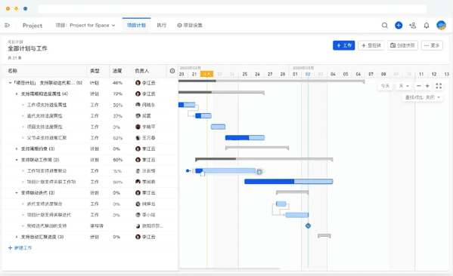Click the 迭代支持进度属性 Gantt bar

(x=203, y=116)
